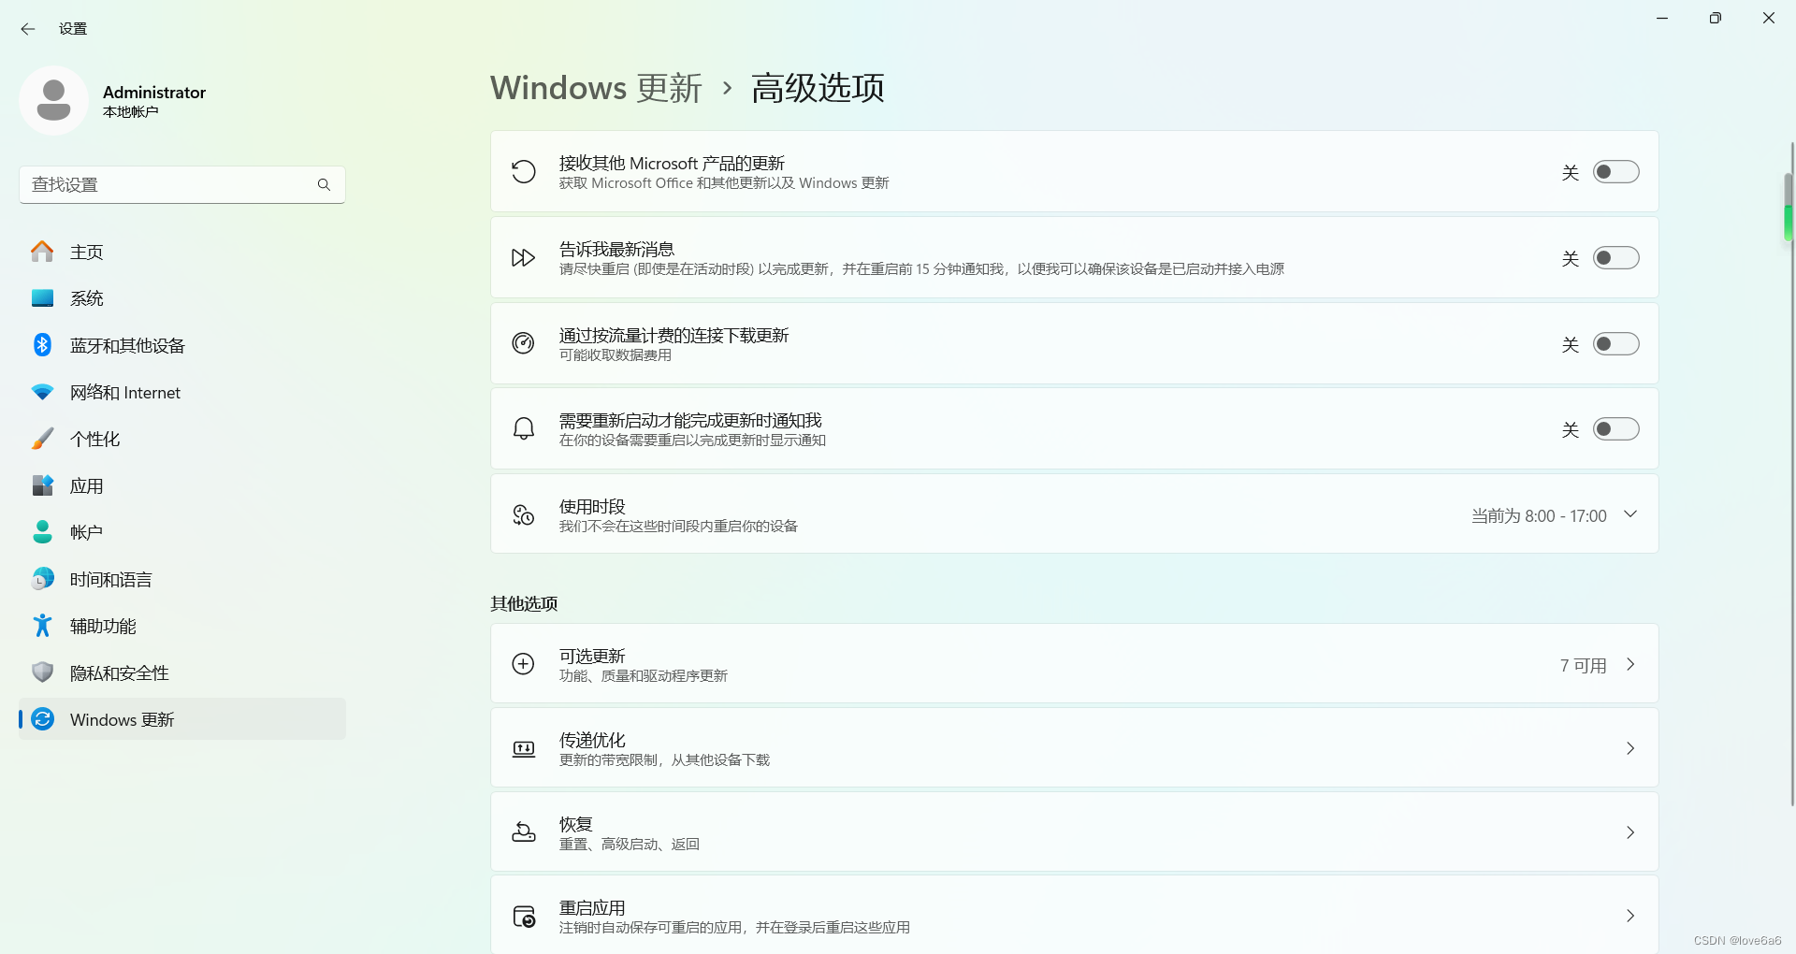1796x954 pixels.
Task: Navigate to 个性化 settings
Action: pyautogui.click(x=182, y=439)
